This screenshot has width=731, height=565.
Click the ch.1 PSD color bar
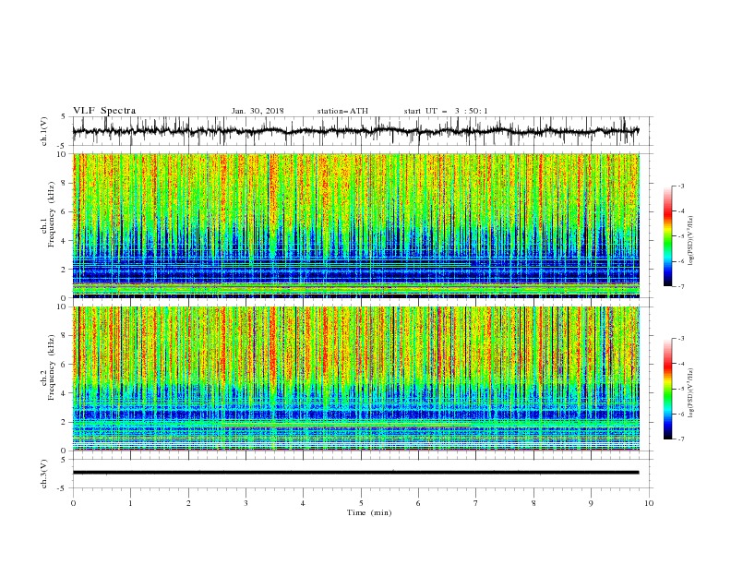668,236
